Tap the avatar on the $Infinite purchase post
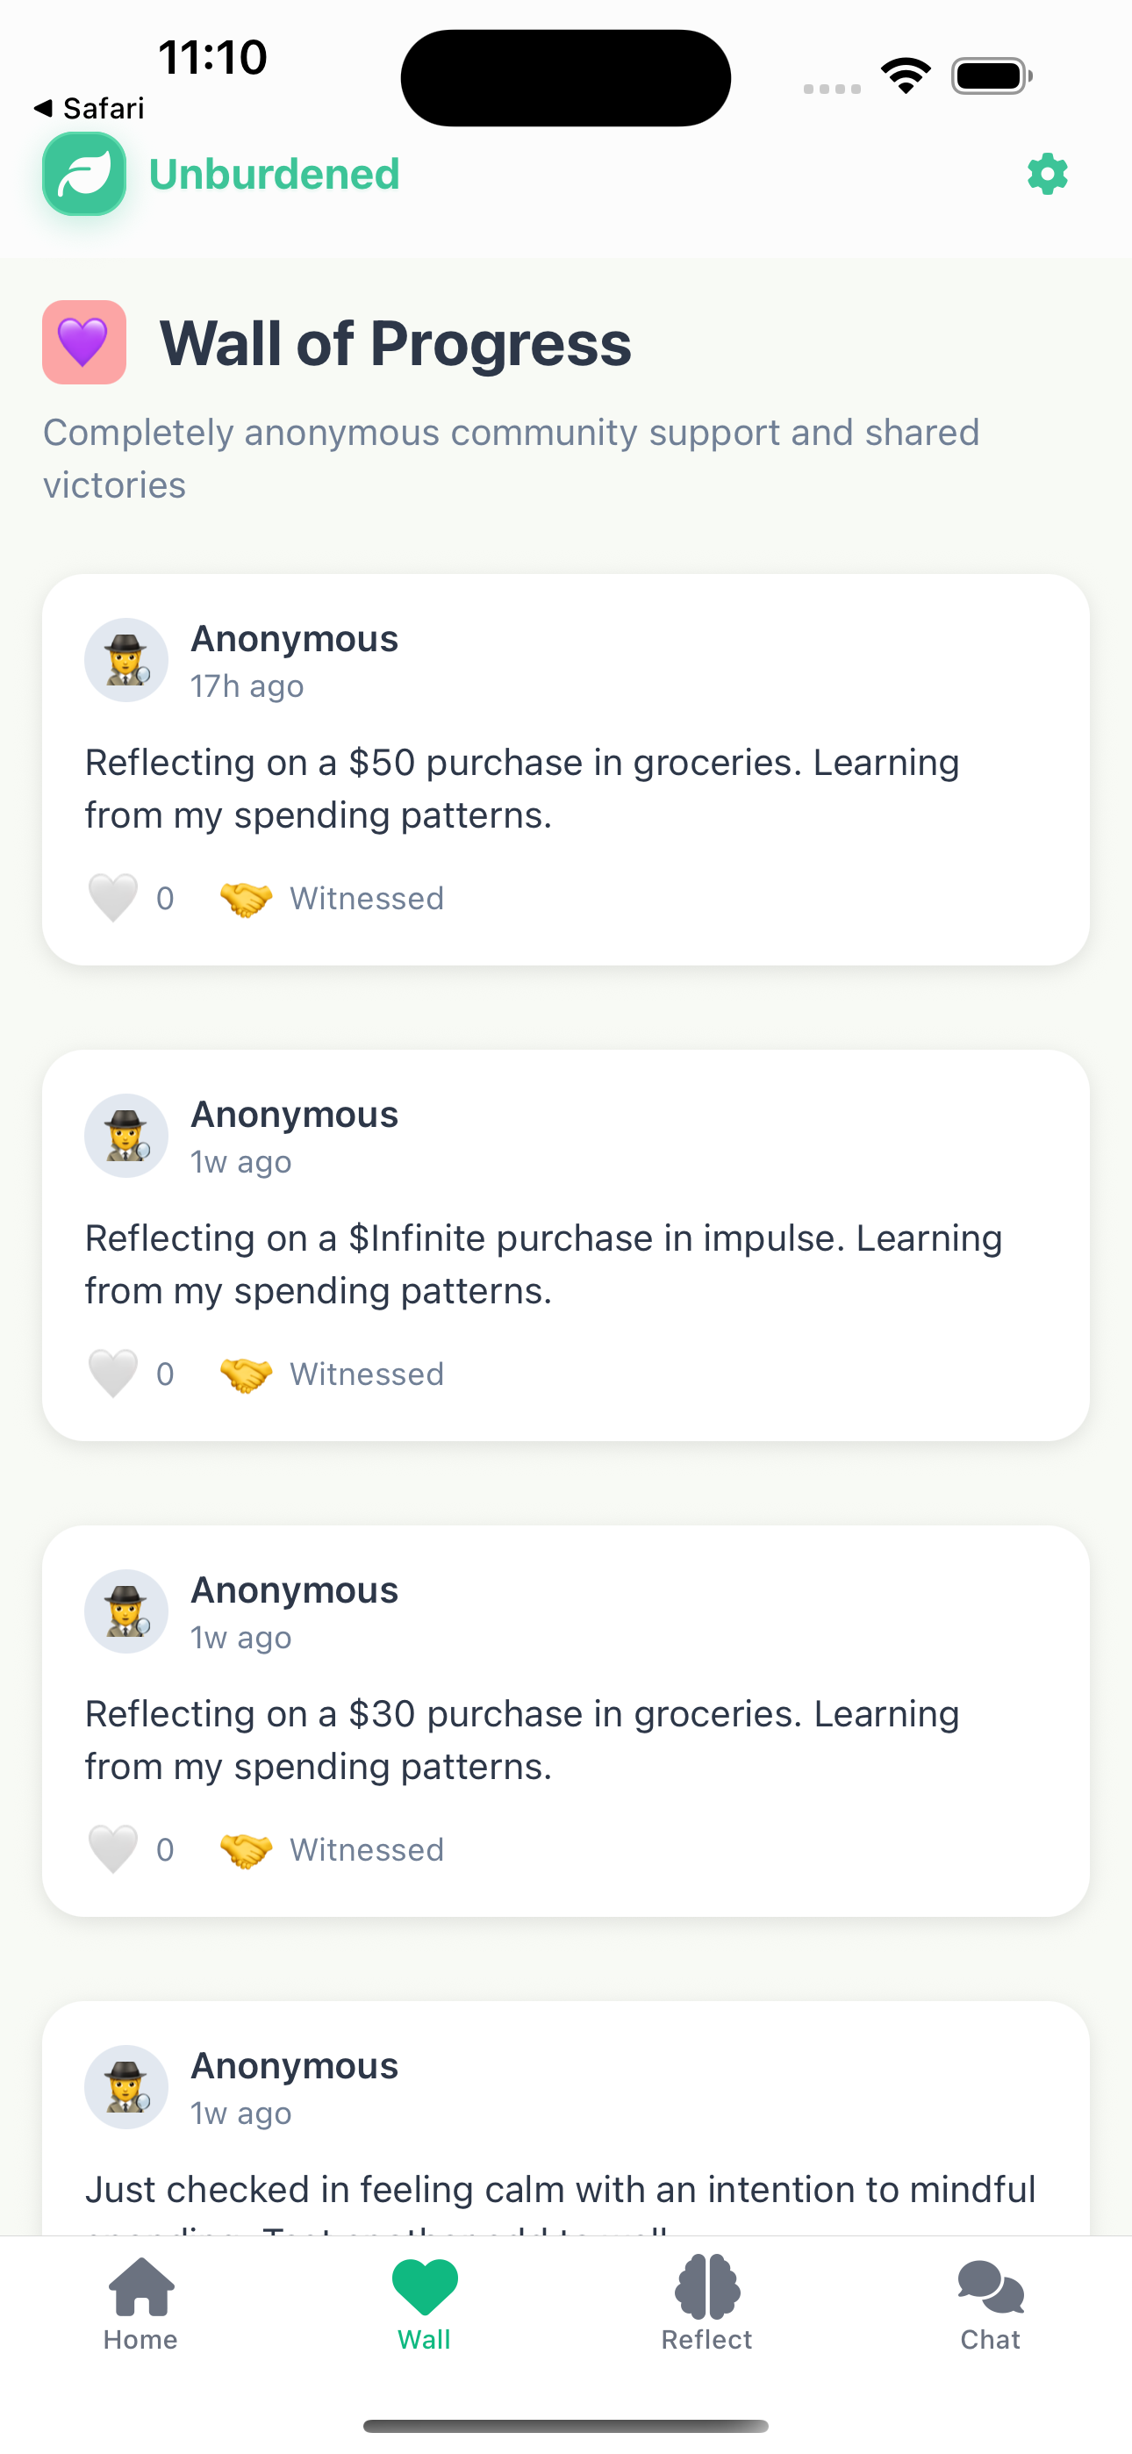Screen dimensions: 1132x2454 pyautogui.click(x=126, y=1136)
